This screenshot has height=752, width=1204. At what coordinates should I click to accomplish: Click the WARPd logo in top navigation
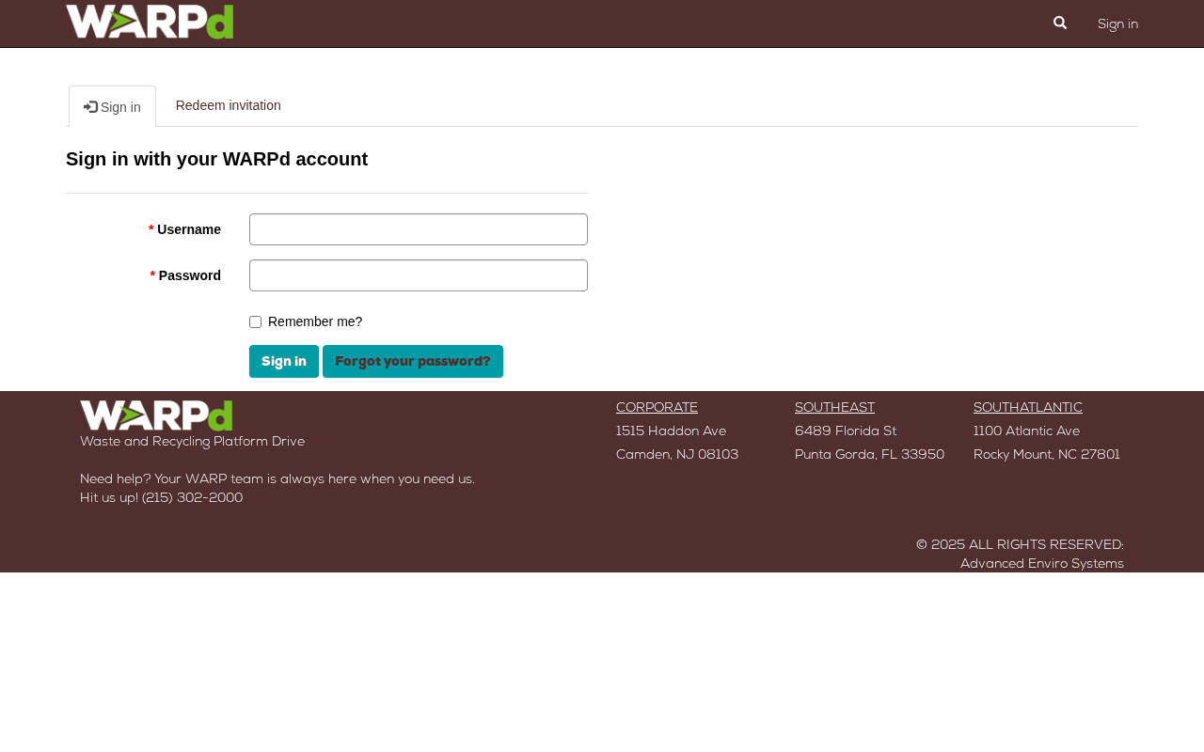tap(150, 22)
